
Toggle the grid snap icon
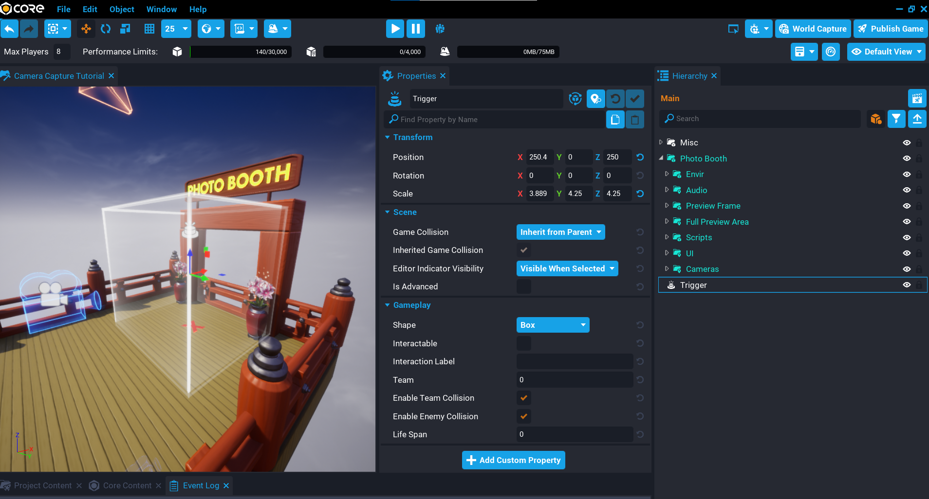click(x=149, y=29)
